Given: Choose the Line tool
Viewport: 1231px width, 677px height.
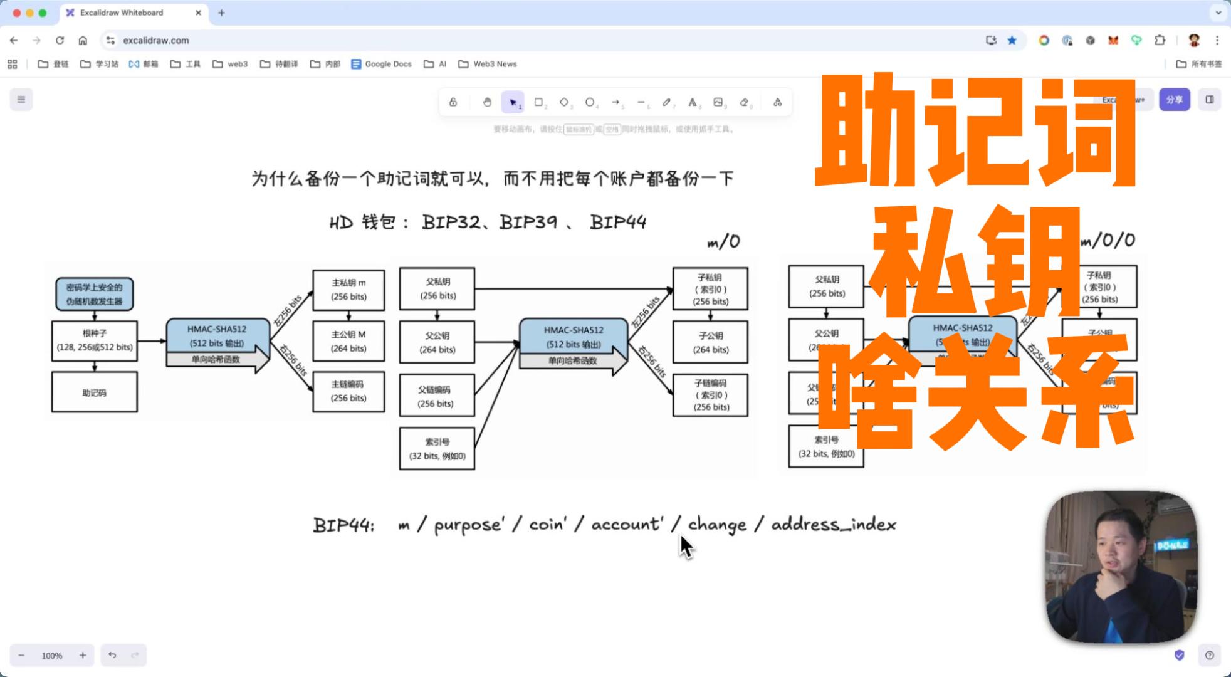Looking at the screenshot, I should coord(641,102).
